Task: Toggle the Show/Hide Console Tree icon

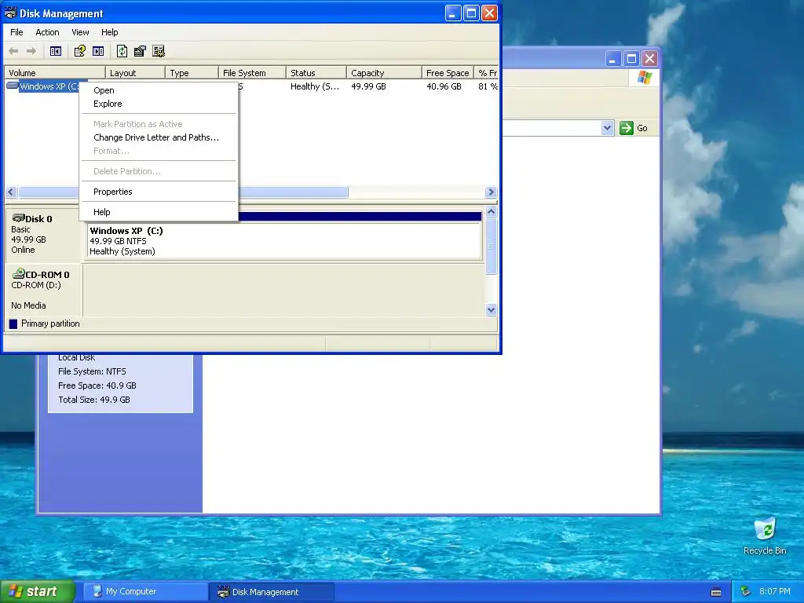Action: pyautogui.click(x=56, y=51)
